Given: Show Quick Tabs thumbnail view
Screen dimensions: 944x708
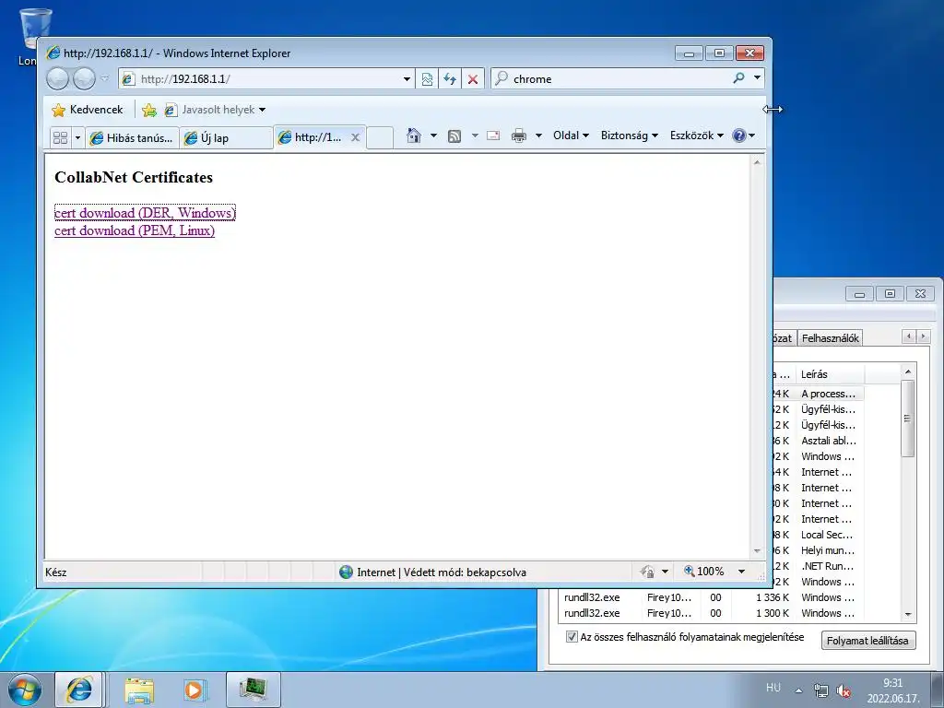Looking at the screenshot, I should (60, 138).
